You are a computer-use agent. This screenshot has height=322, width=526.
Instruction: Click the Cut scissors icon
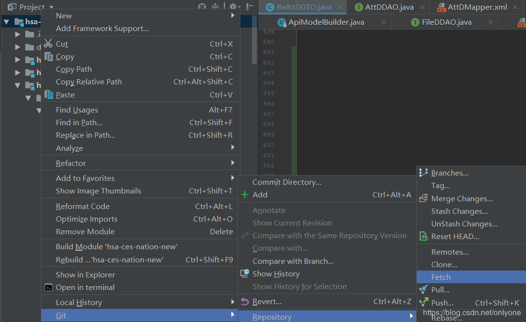(x=48, y=44)
